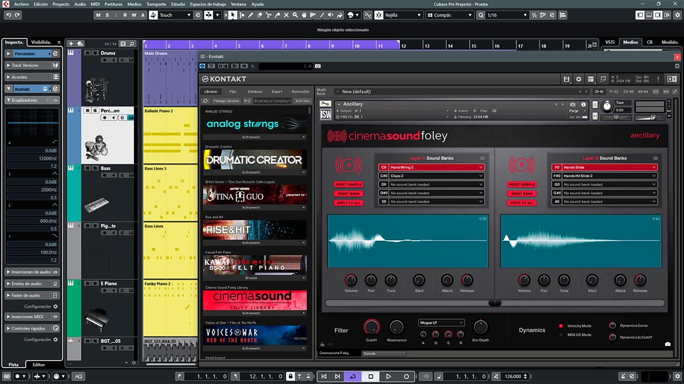Click the Analog Strings Instruments button
This screenshot has height=384, width=684.
point(251,137)
